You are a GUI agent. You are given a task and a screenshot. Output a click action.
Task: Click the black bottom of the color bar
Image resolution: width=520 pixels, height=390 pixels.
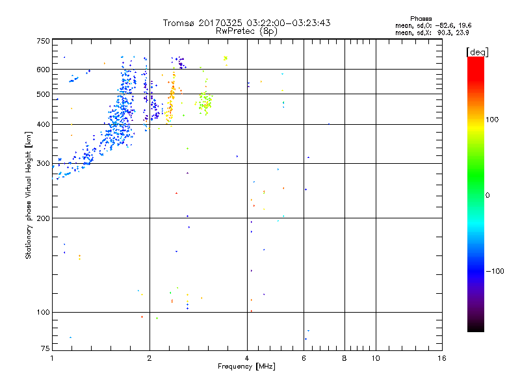coord(476,327)
